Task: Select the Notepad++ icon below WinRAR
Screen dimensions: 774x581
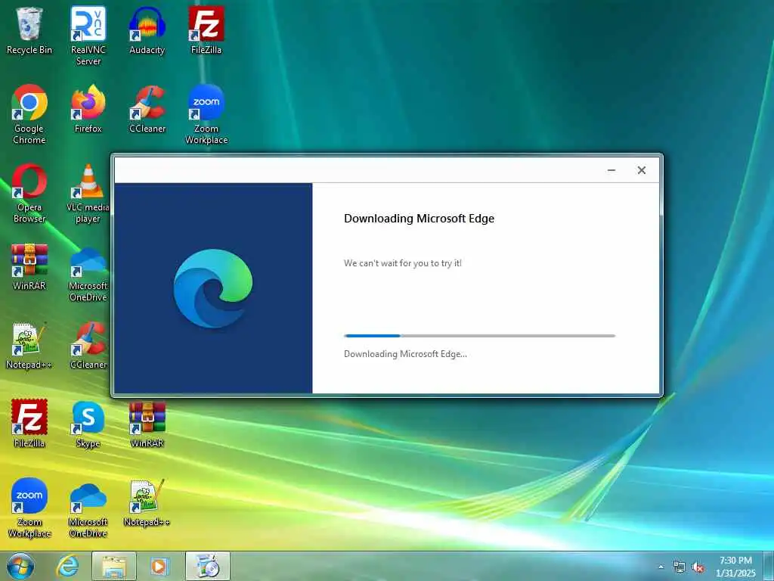Action: pyautogui.click(x=29, y=346)
